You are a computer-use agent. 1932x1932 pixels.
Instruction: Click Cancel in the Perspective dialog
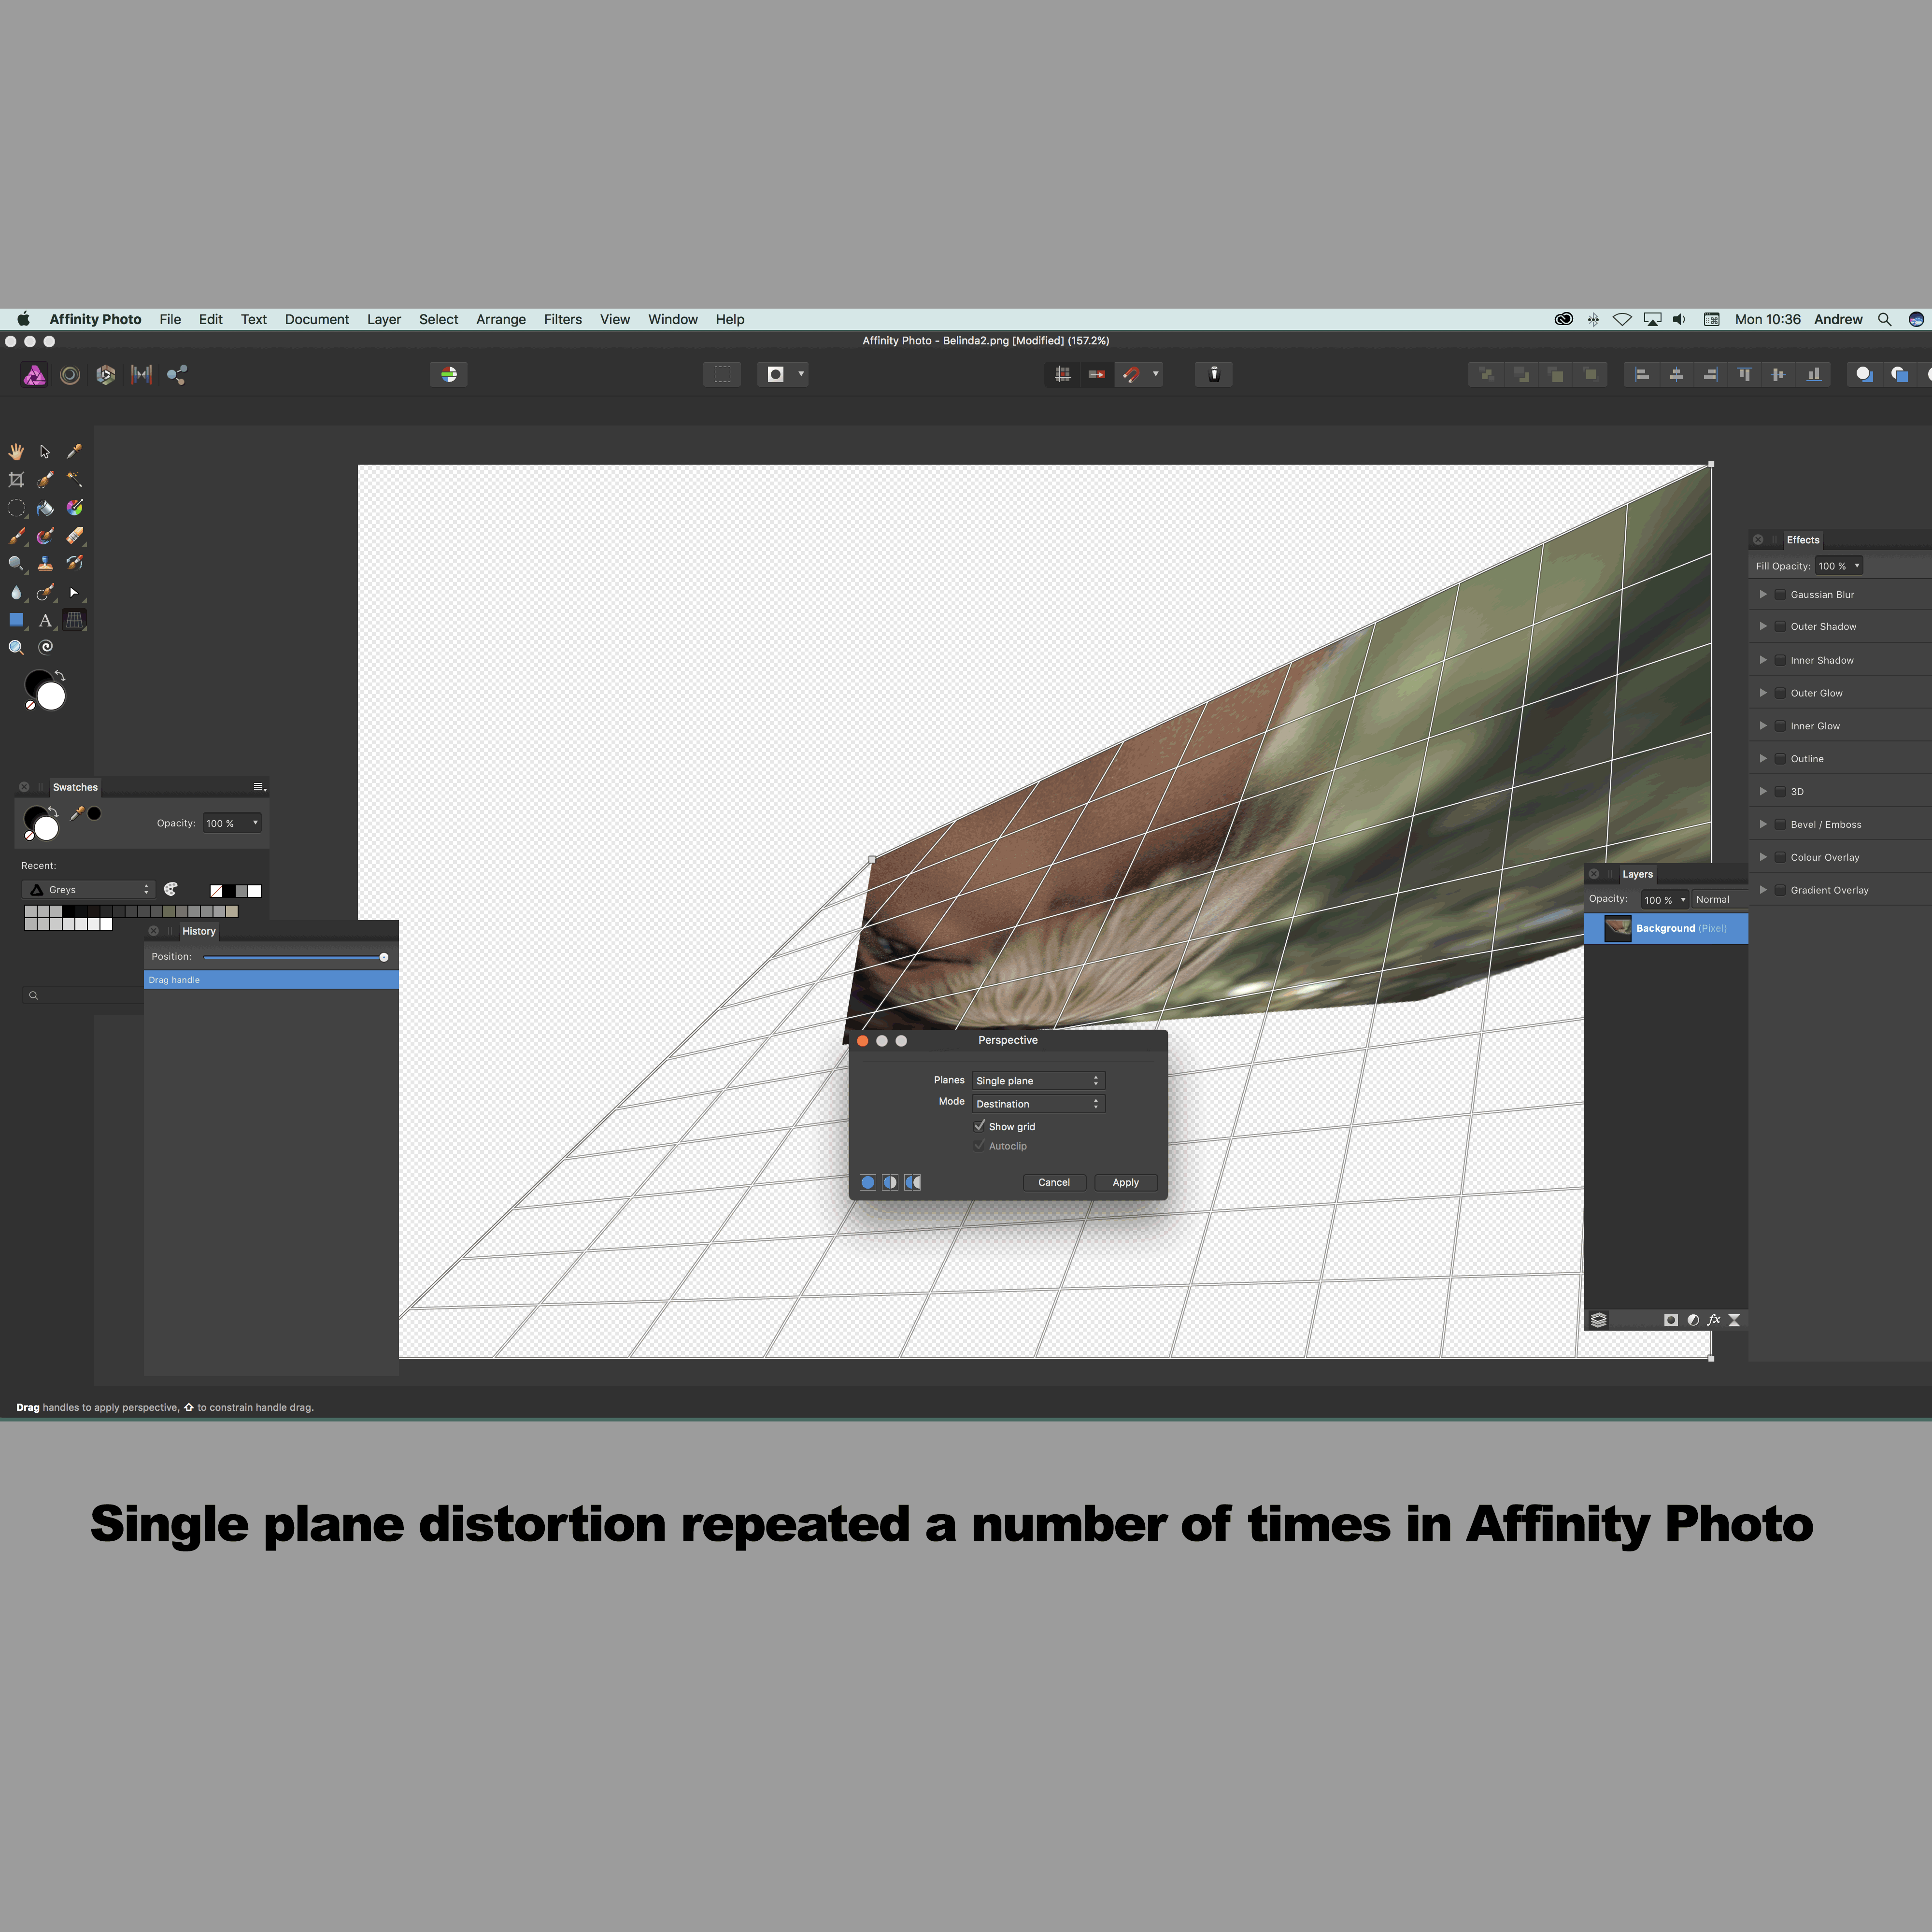(1054, 1182)
